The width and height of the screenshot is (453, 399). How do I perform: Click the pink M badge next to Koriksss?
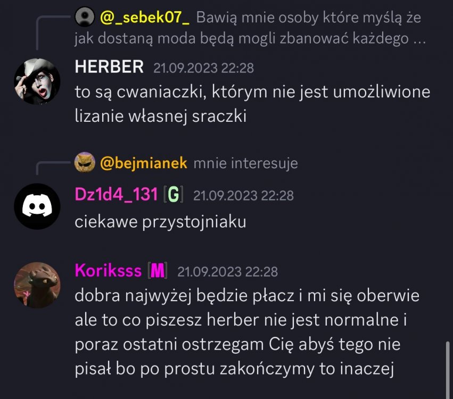click(x=158, y=271)
